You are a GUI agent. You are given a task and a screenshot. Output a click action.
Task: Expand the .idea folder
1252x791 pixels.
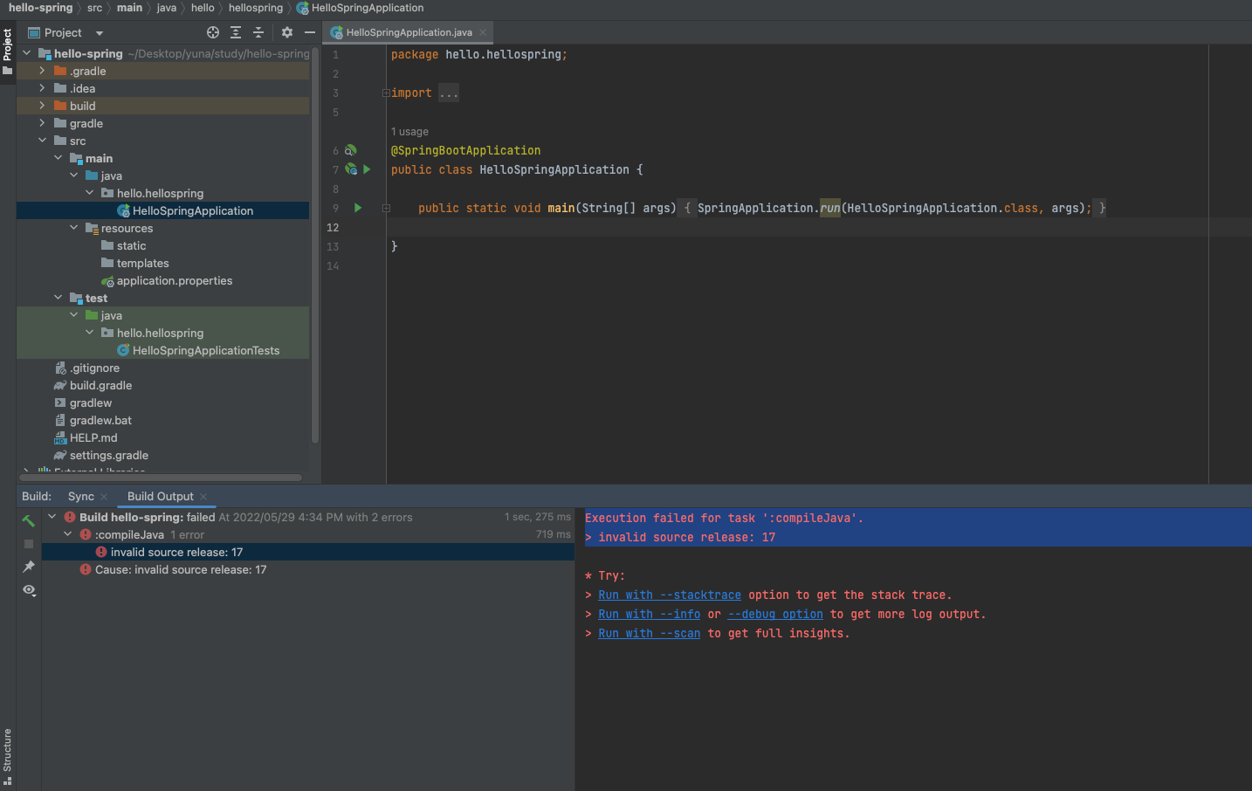[42, 88]
